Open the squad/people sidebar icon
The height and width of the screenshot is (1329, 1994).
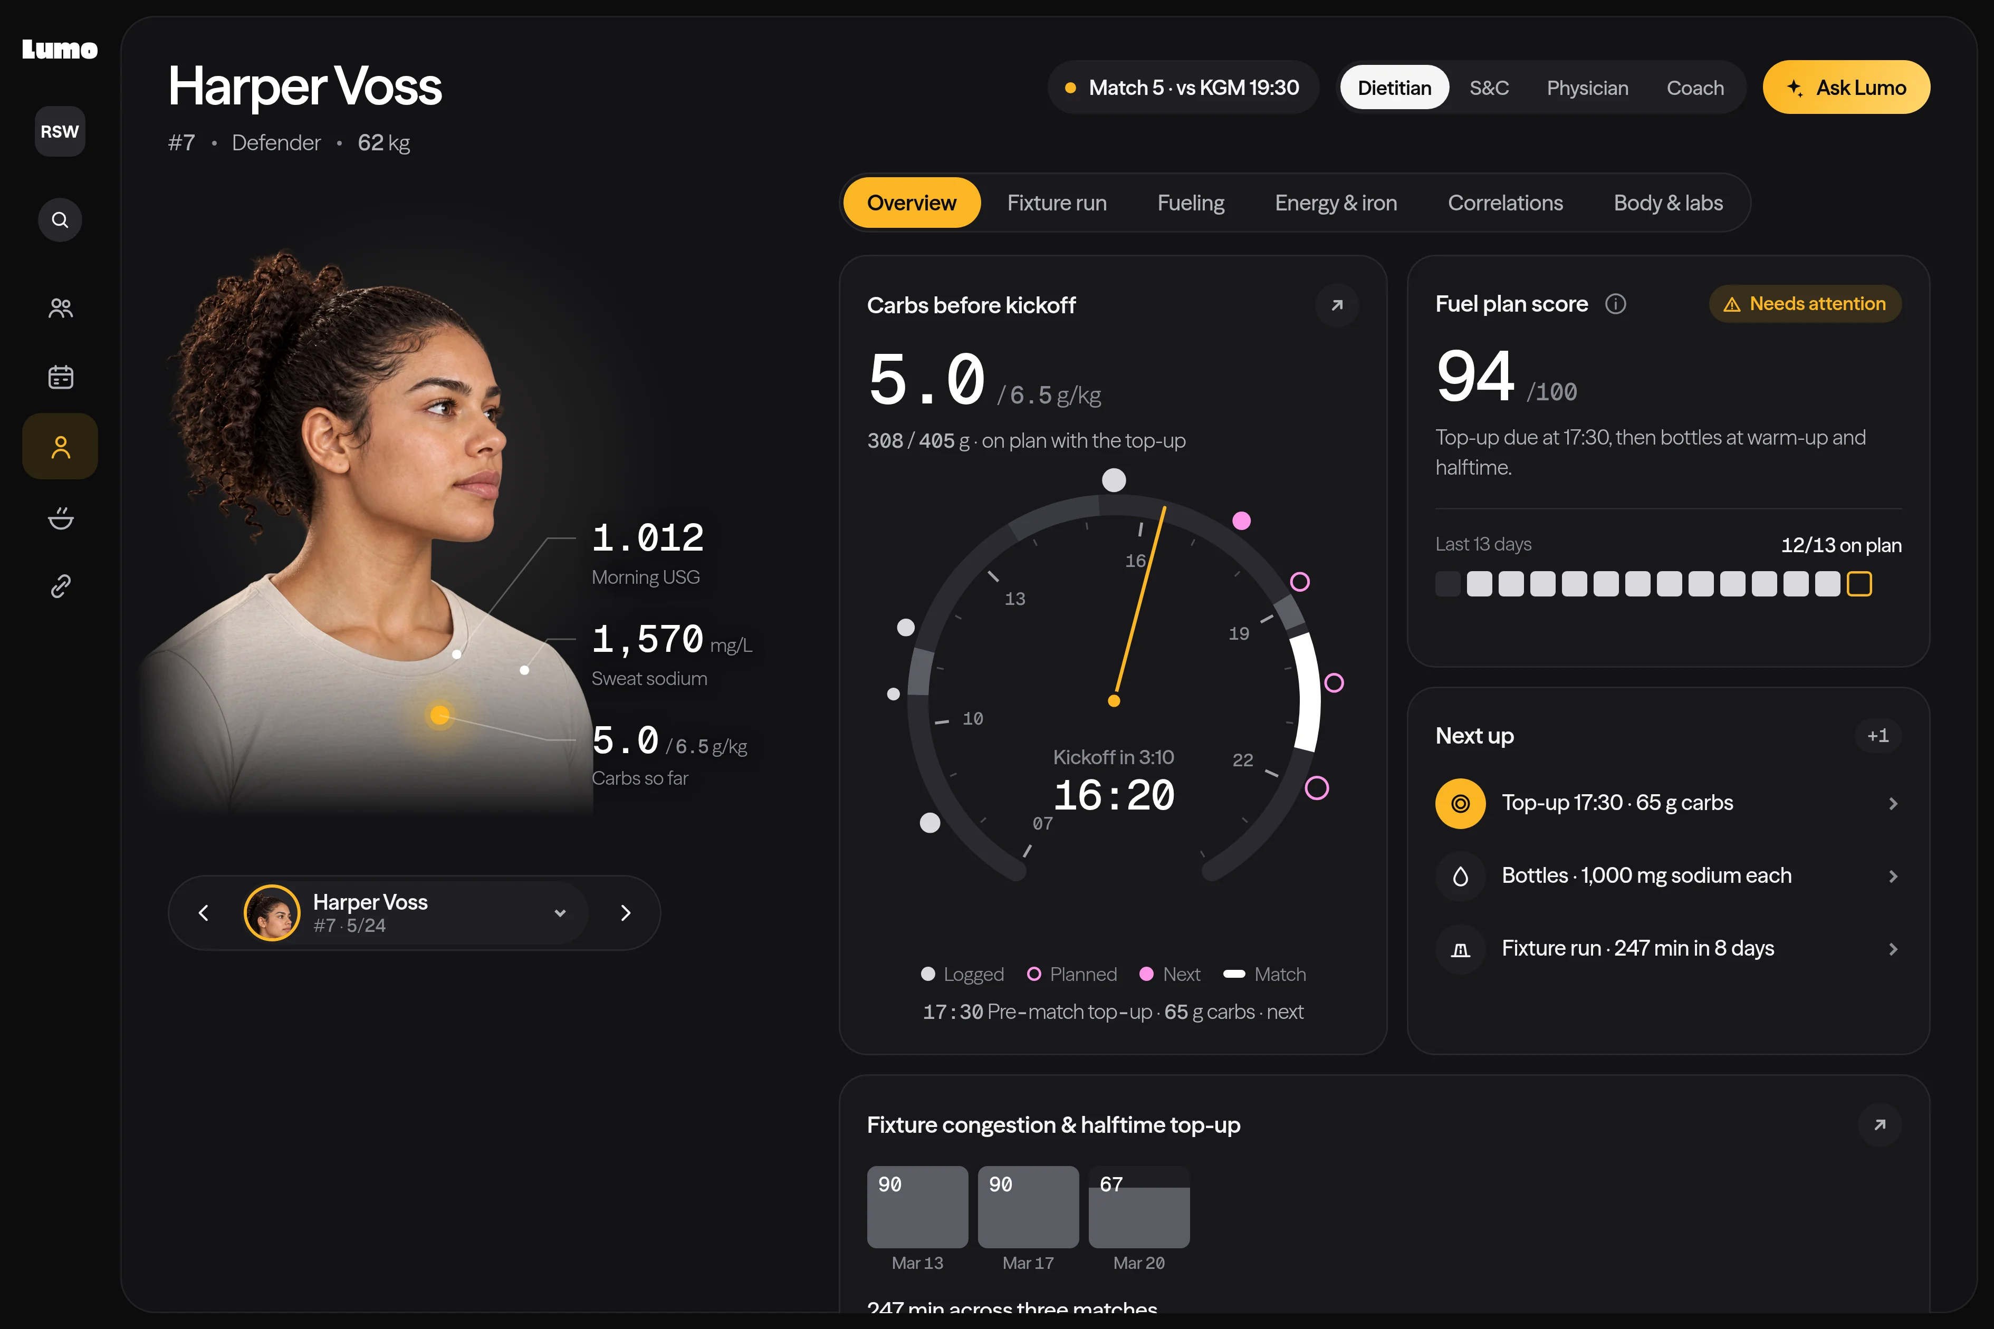coord(60,307)
